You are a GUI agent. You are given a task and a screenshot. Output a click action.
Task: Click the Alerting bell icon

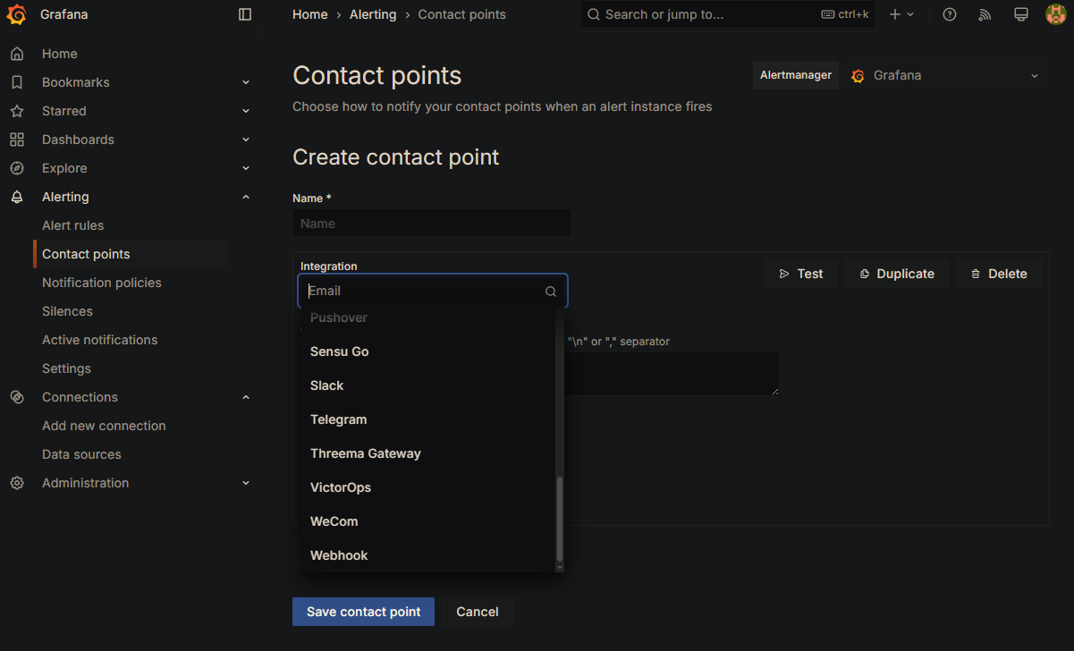coord(17,197)
